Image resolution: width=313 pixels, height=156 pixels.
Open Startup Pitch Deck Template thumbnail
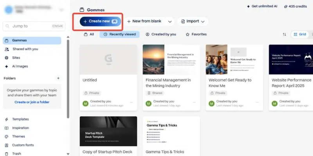108,131
